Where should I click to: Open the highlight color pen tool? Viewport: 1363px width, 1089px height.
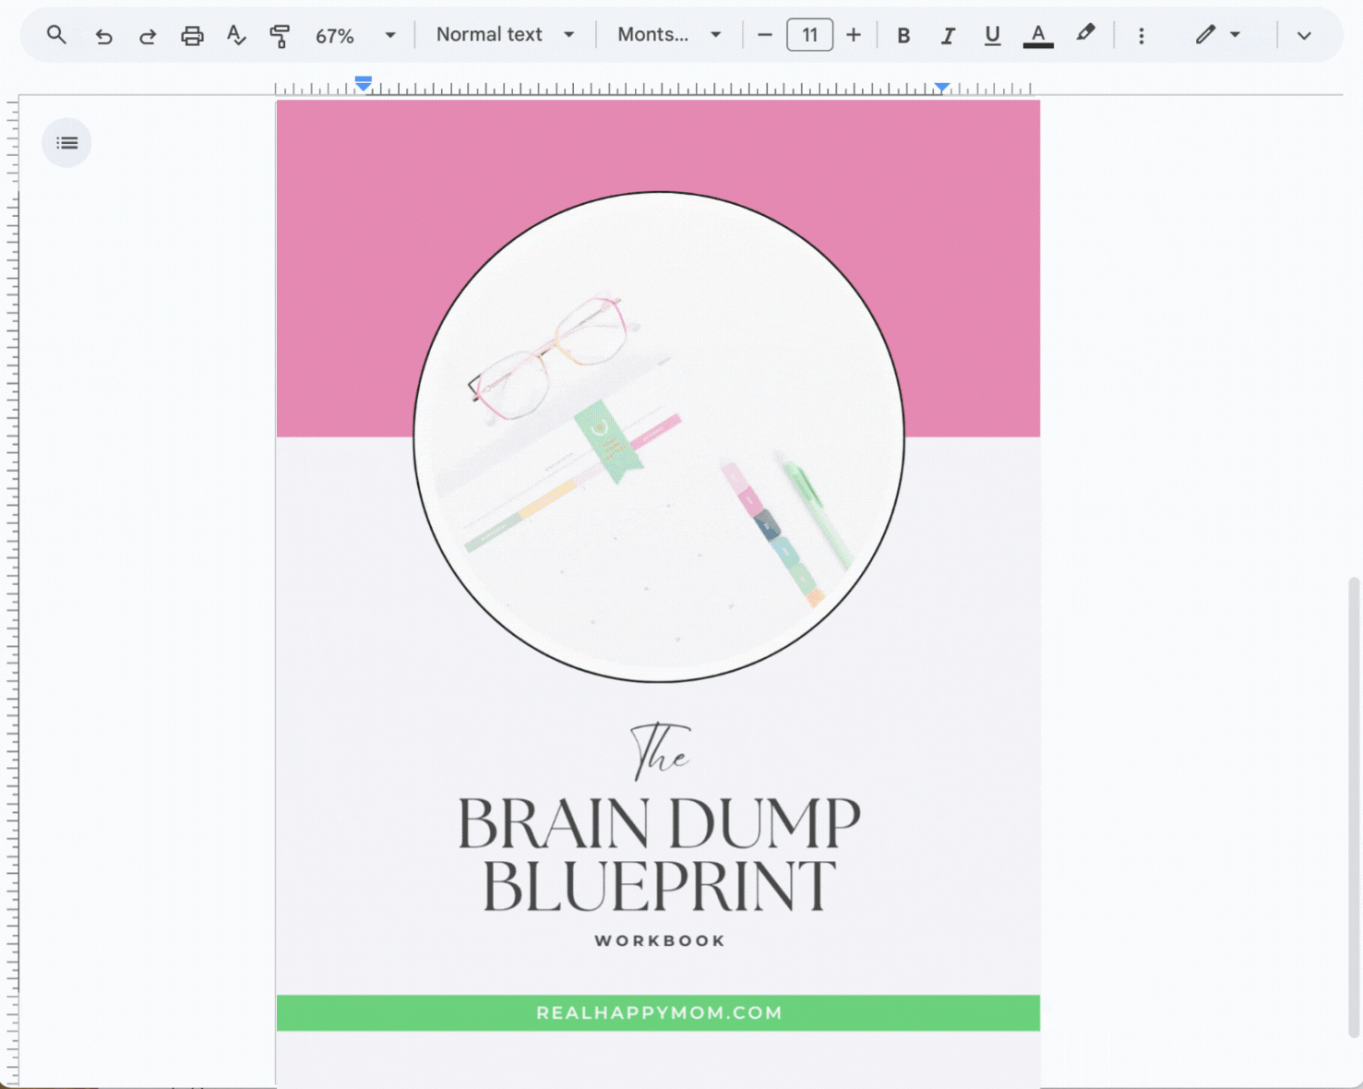coord(1085,34)
